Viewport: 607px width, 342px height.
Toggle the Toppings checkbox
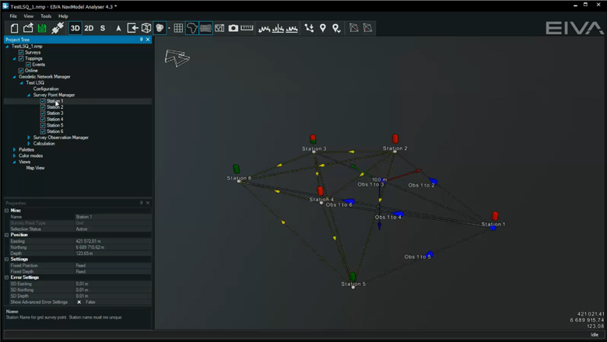pyautogui.click(x=21, y=58)
